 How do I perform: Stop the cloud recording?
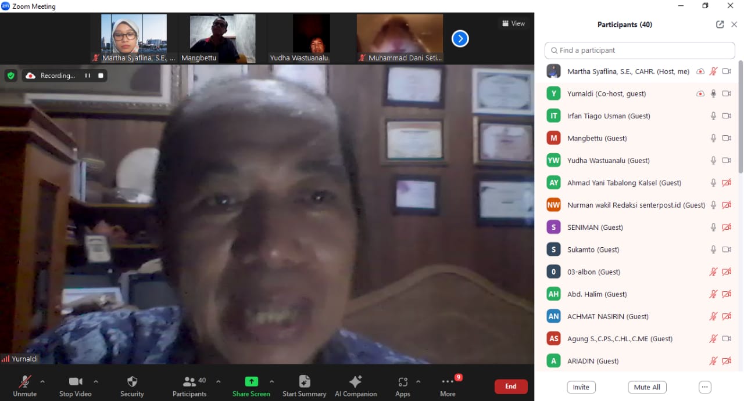coord(101,75)
